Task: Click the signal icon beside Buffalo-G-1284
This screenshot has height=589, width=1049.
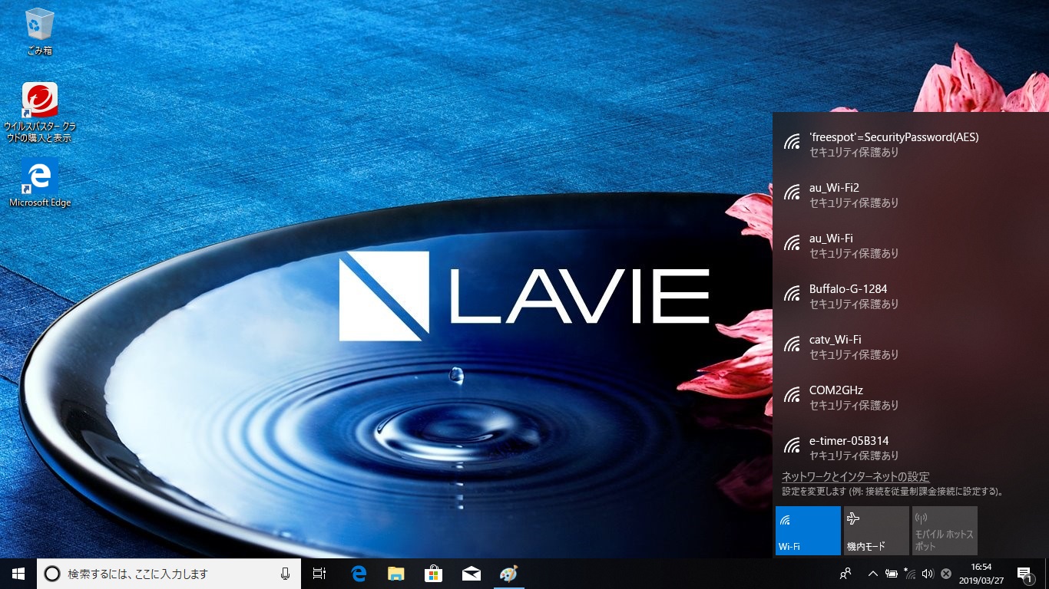Action: click(792, 294)
